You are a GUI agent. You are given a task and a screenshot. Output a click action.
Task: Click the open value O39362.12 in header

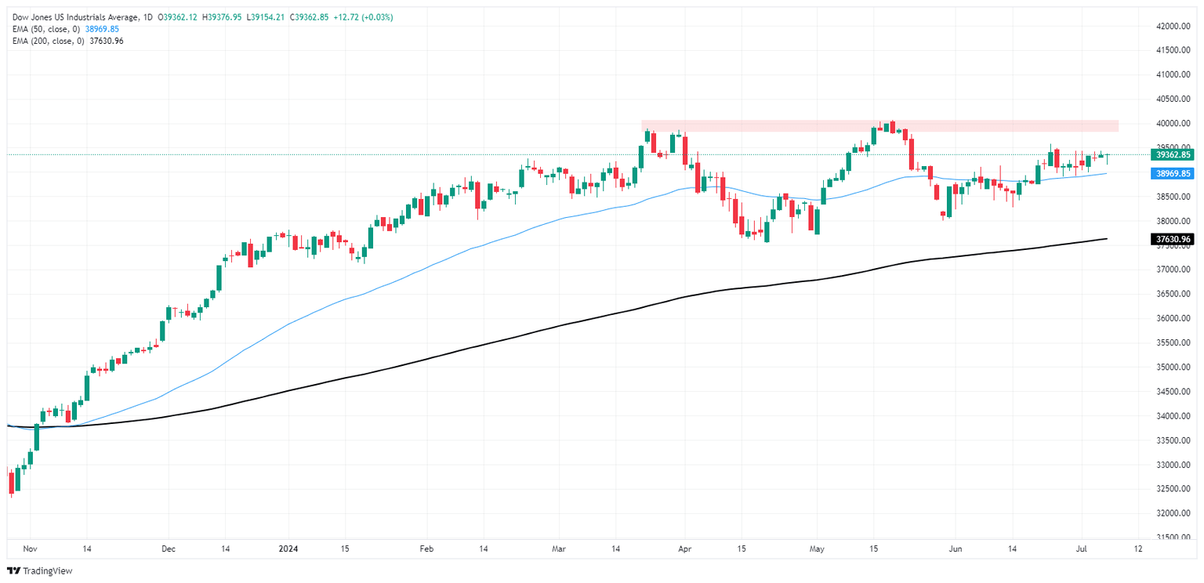click(x=180, y=17)
